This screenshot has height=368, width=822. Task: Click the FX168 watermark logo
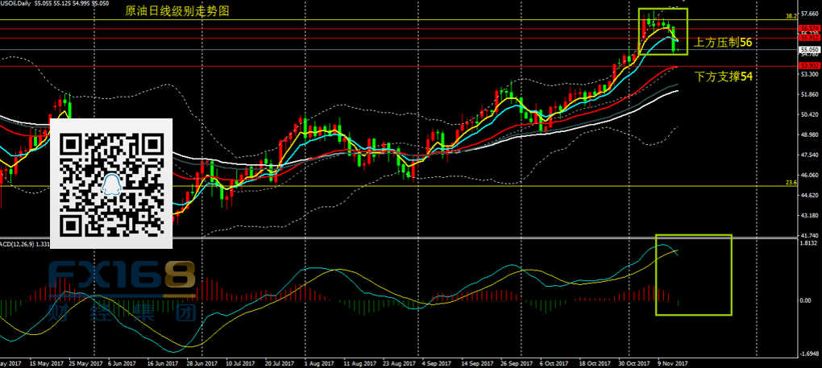(121, 278)
